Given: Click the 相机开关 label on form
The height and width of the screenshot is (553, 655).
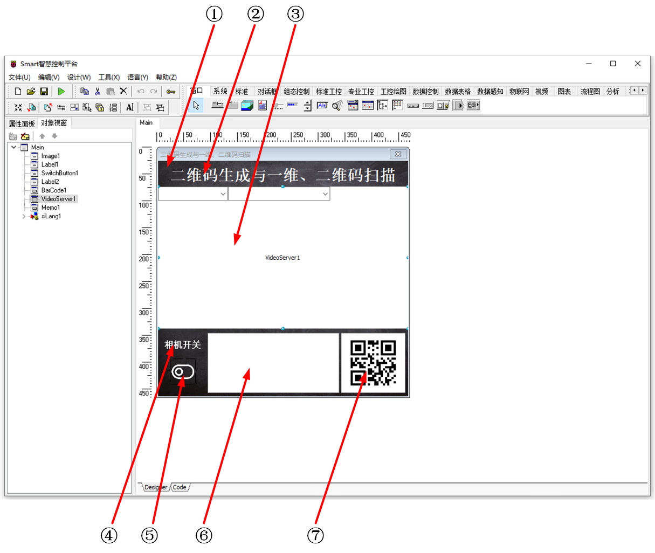Looking at the screenshot, I should pyautogui.click(x=182, y=344).
